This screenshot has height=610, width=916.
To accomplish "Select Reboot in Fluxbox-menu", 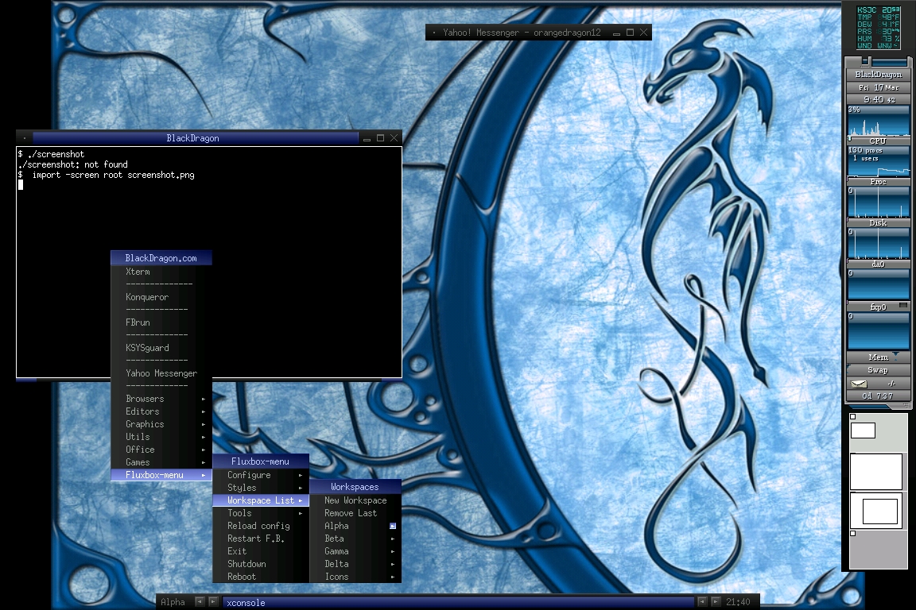I will coord(261,577).
